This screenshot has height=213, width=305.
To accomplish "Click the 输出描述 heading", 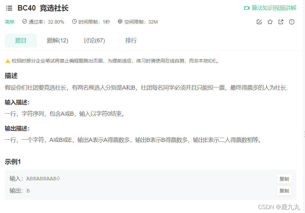I will click(x=17, y=129).
